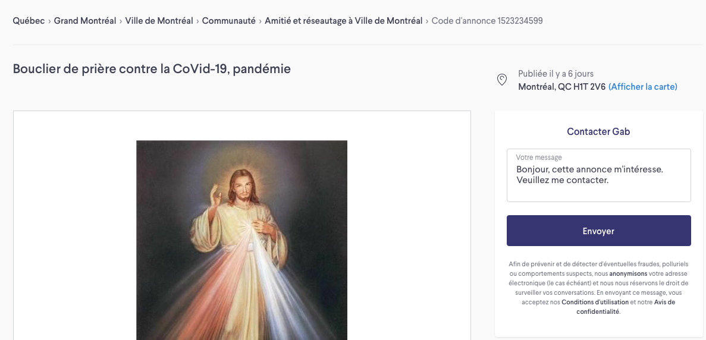Screen dimensions: 706x340
Task: Open the Ville de Montréal breadcrumb
Action: [x=159, y=21]
